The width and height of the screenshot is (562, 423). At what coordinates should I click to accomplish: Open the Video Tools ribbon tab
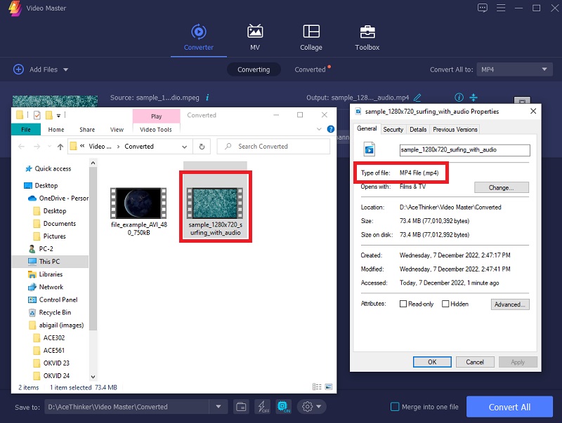tap(156, 130)
